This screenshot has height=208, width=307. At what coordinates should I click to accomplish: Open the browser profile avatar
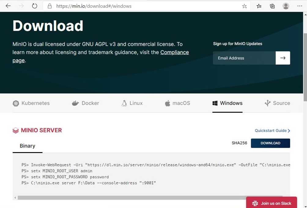click(286, 6)
